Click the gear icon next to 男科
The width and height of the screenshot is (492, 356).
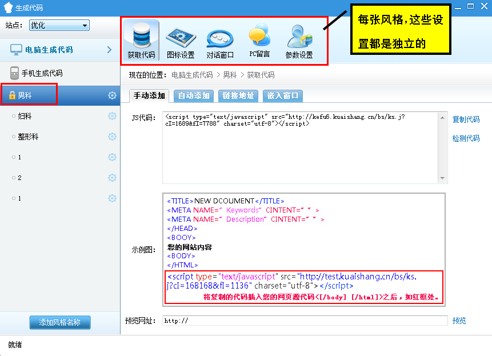click(112, 95)
